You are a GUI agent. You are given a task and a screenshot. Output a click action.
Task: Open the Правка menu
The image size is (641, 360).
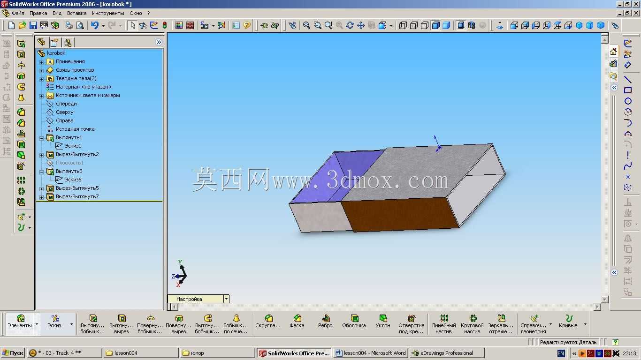point(38,13)
